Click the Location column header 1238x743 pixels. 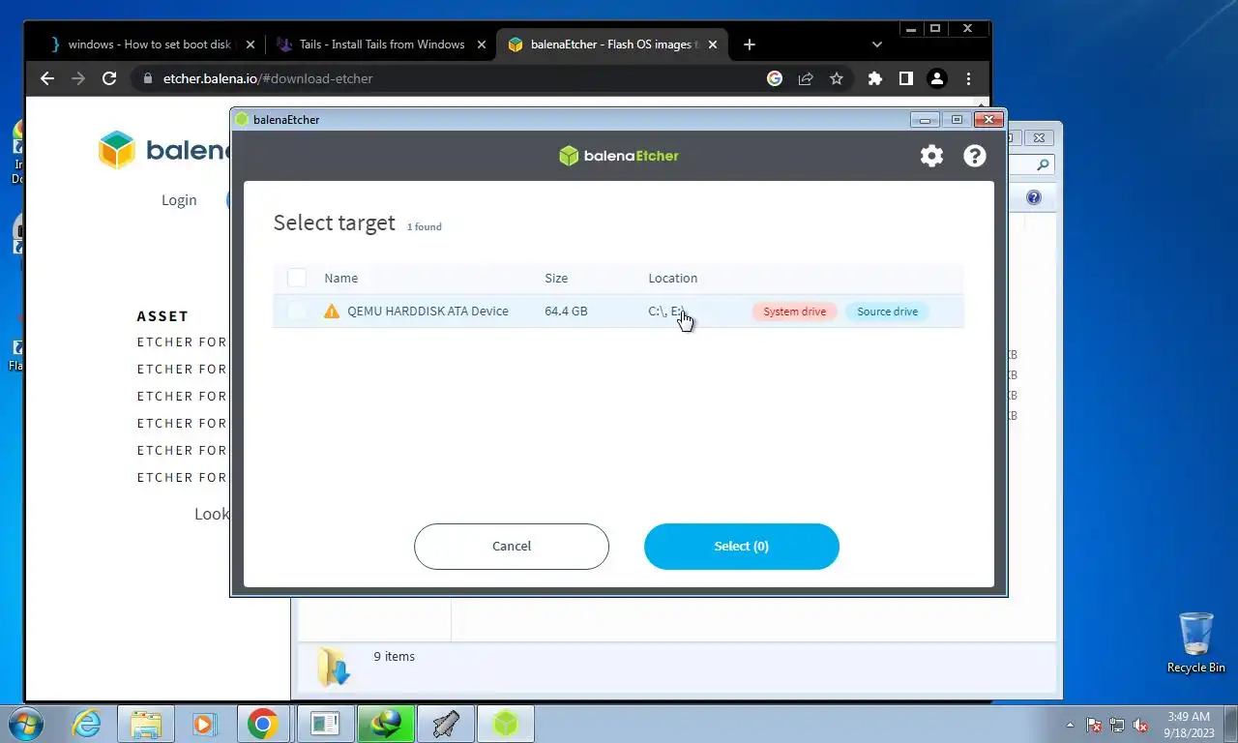pos(672,278)
